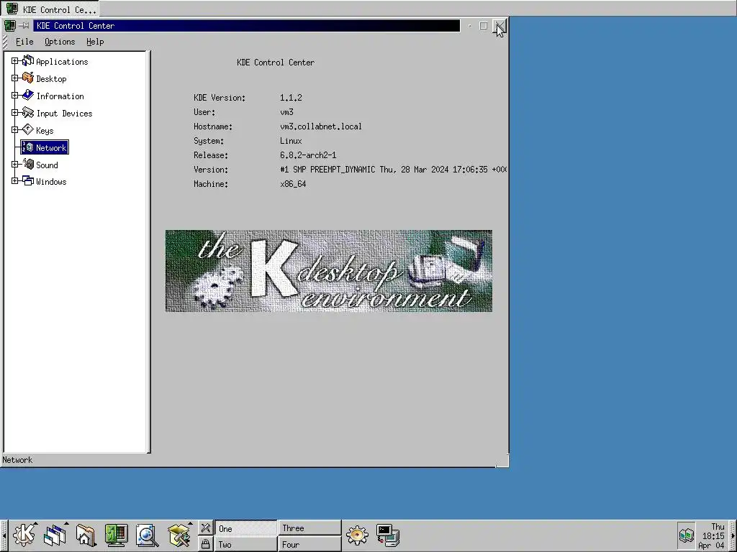Select the Sound label in the tree
Image resolution: width=737 pixels, height=552 pixels.
[x=47, y=165]
